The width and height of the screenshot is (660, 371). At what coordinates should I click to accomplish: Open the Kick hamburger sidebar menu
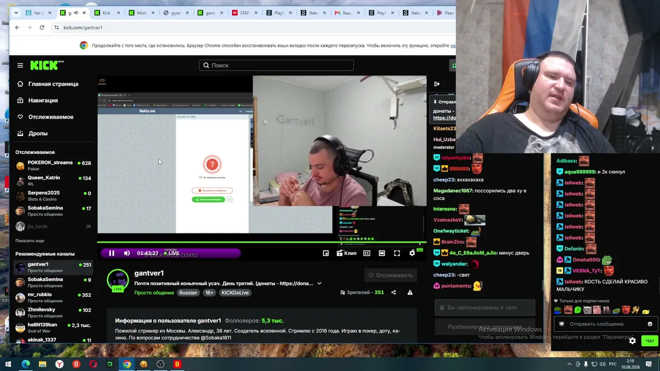pyautogui.click(x=20, y=65)
